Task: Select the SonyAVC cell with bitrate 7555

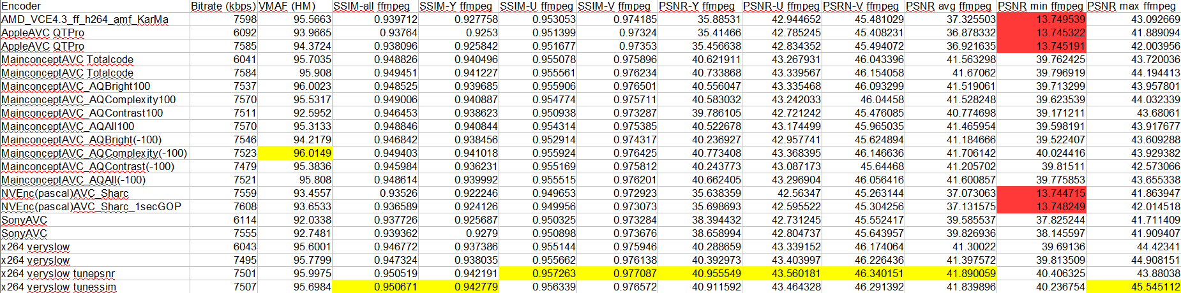Action: point(95,234)
